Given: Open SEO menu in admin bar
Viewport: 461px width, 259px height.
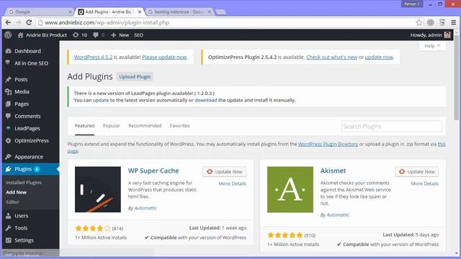Looking at the screenshot, I should point(138,35).
